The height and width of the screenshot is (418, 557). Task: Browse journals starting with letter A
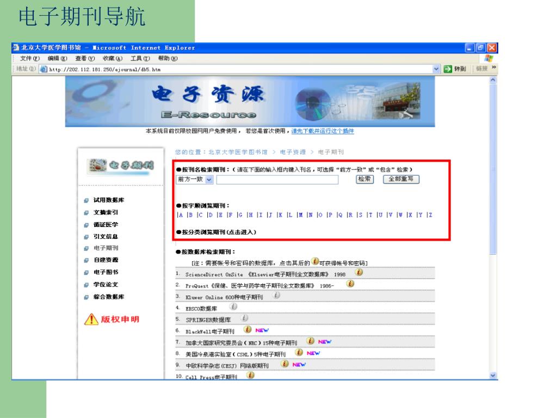click(181, 214)
